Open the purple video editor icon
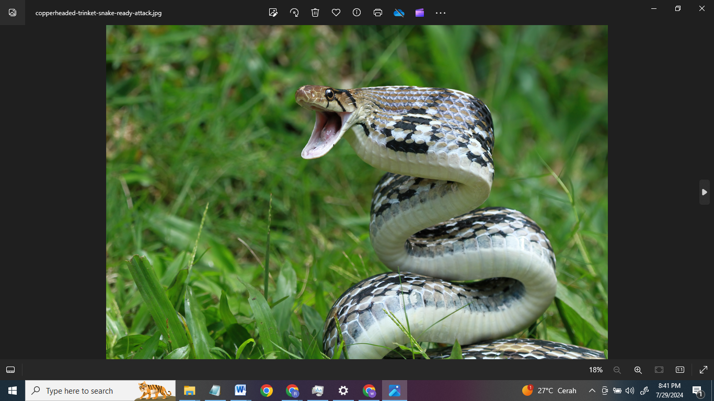Viewport: 714px width, 401px height. [x=420, y=13]
